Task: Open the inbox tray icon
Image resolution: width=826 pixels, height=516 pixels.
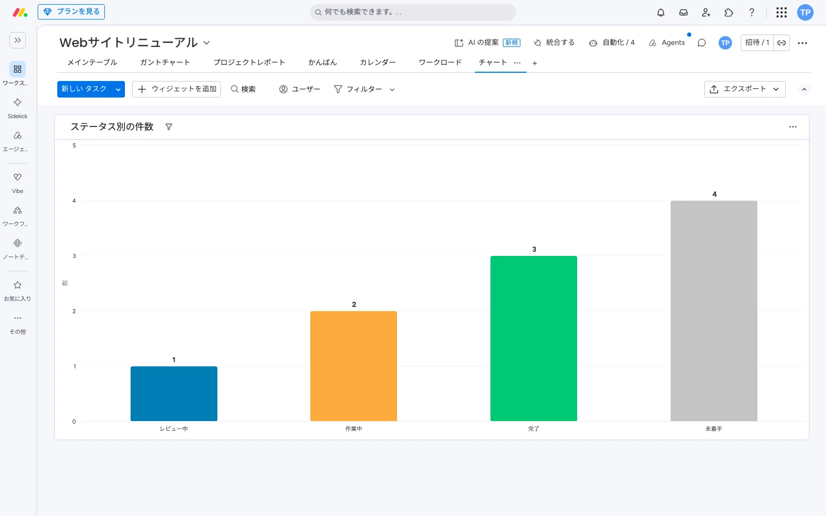Action: [x=684, y=12]
